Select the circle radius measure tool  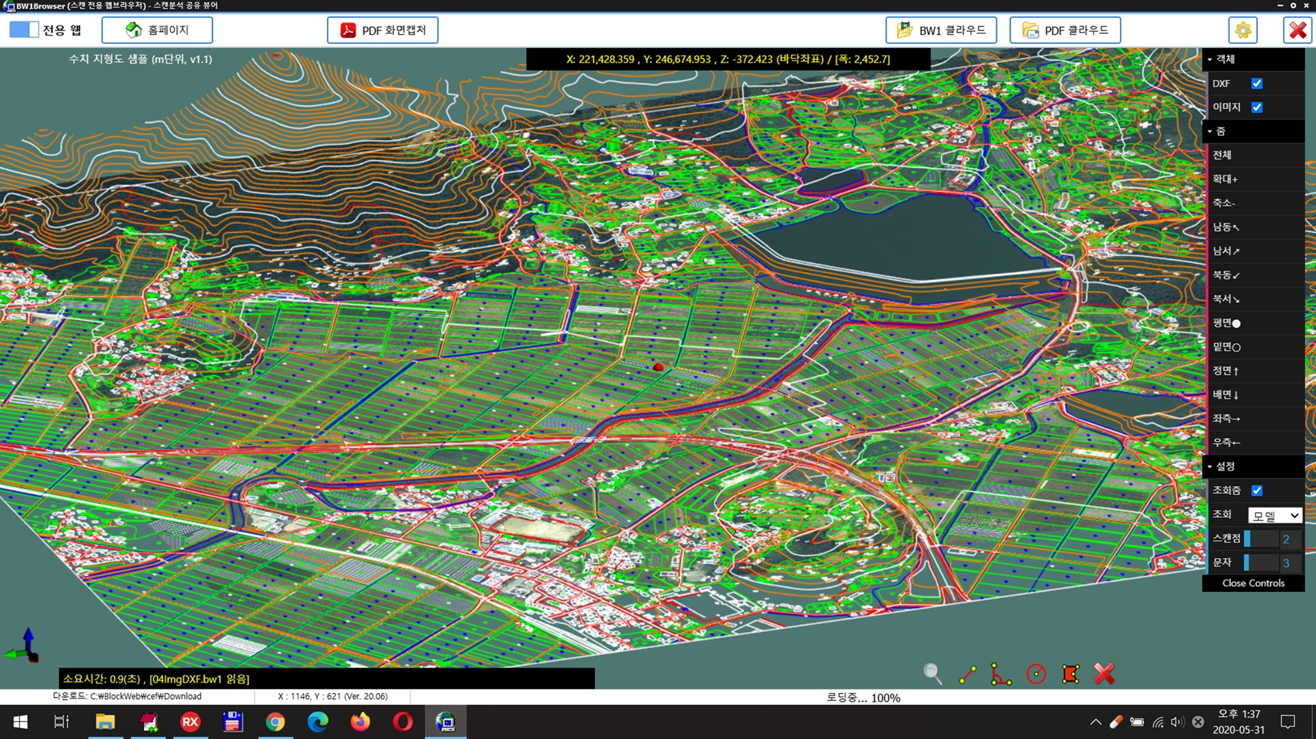pos(1036,674)
